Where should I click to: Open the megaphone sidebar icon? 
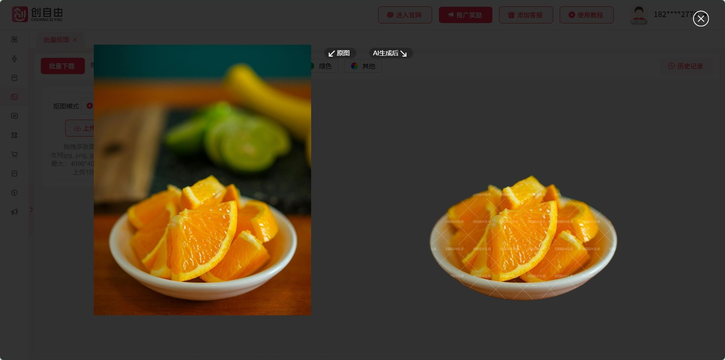pyautogui.click(x=14, y=212)
